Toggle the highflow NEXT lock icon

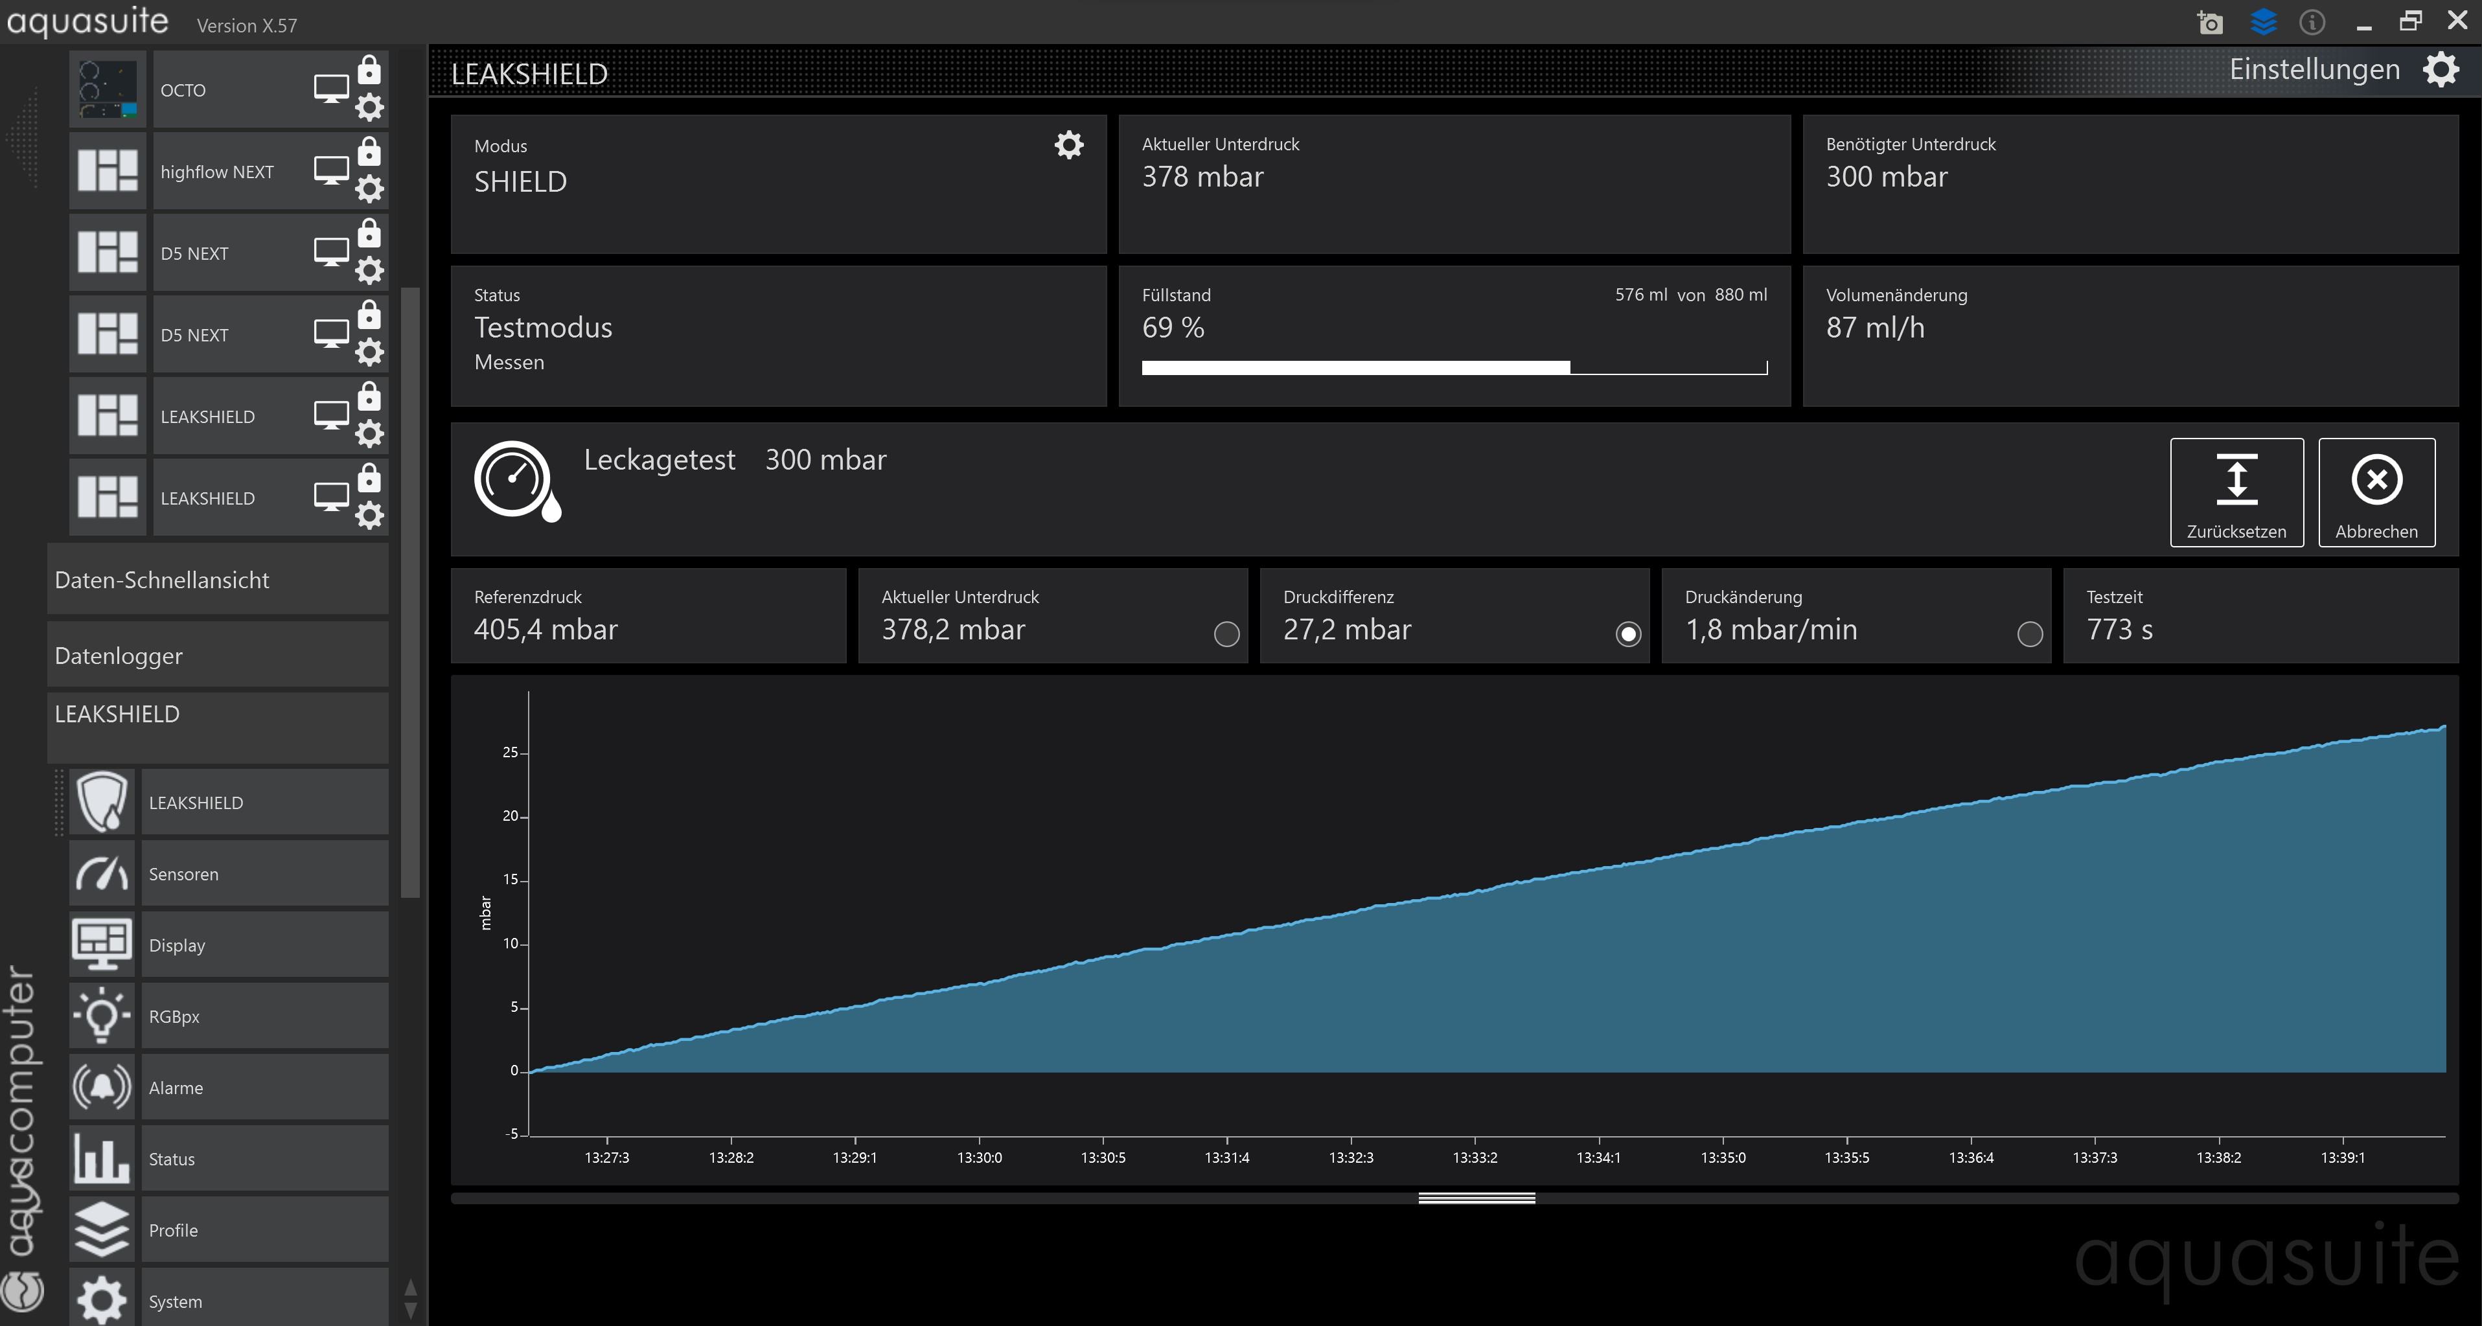click(x=369, y=152)
